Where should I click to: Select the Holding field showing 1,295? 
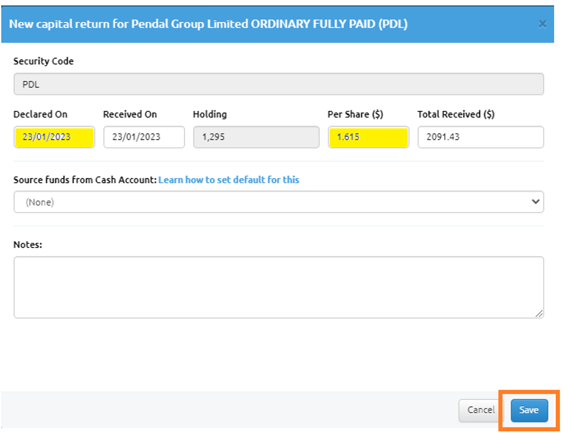point(256,137)
